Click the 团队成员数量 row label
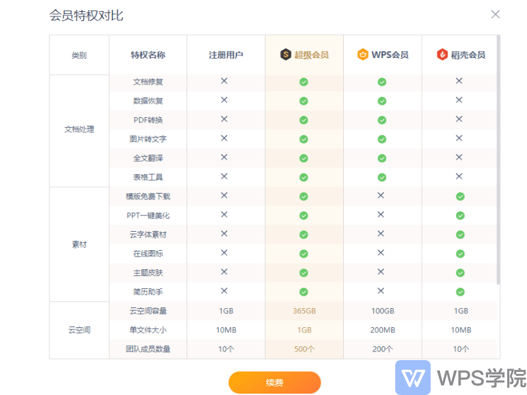 pyautogui.click(x=148, y=350)
